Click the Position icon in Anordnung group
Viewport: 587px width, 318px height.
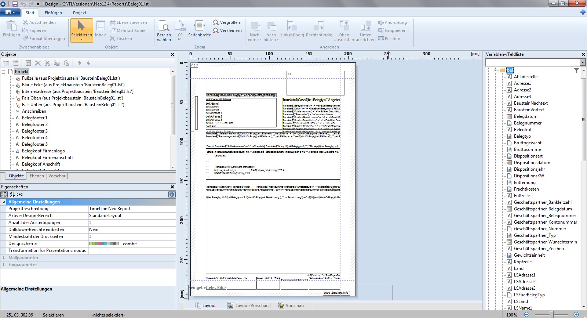click(x=389, y=39)
